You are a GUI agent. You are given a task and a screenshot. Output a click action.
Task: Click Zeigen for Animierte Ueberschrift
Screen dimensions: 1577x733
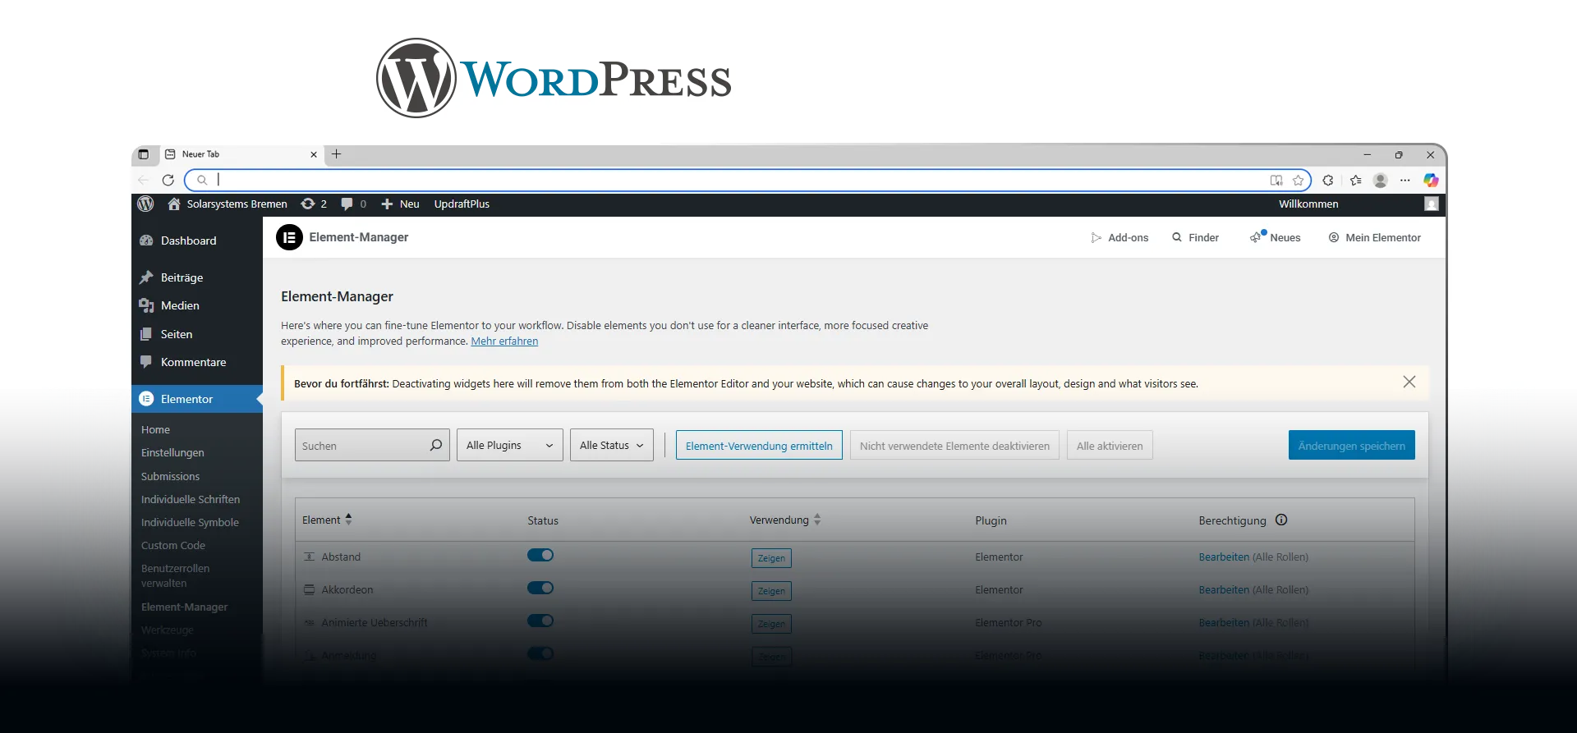click(x=771, y=624)
